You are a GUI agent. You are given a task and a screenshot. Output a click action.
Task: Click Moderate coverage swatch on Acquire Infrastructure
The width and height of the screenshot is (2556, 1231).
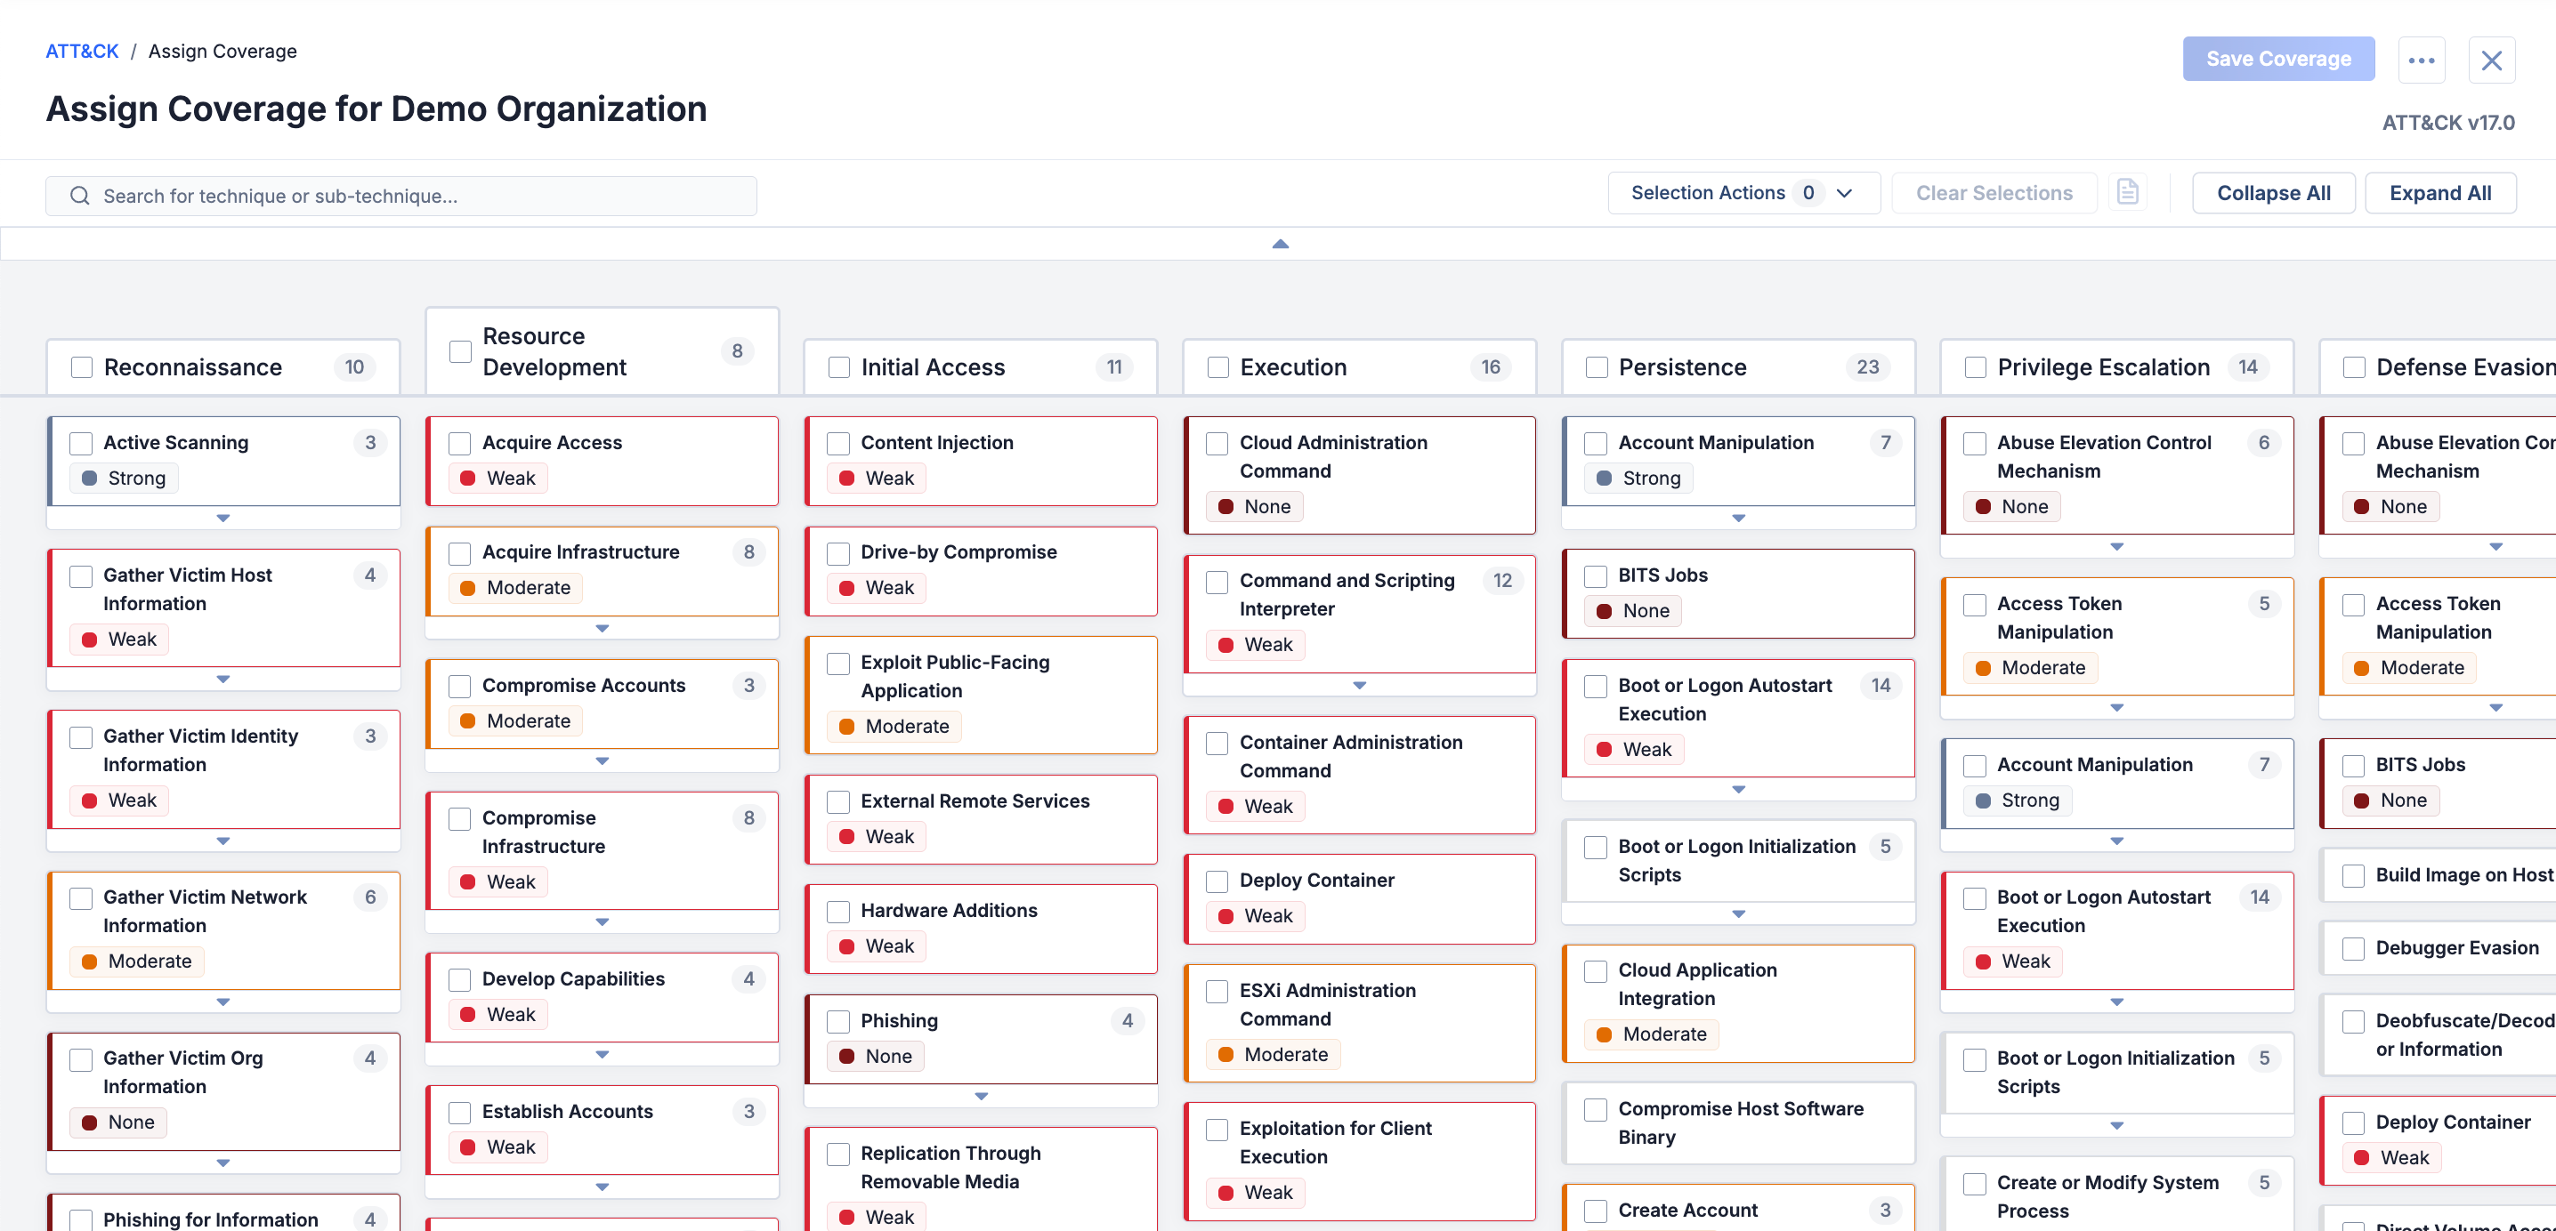(467, 587)
